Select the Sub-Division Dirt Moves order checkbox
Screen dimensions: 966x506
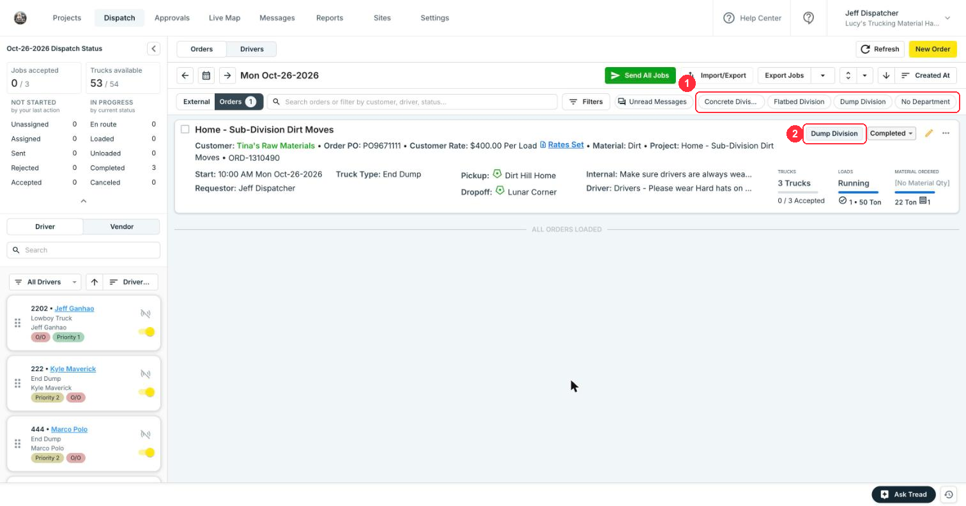[x=185, y=129]
